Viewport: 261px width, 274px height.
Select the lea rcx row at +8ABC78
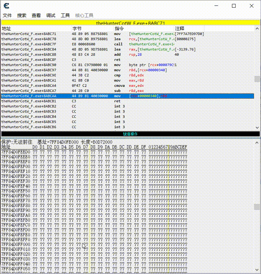tap(127, 39)
